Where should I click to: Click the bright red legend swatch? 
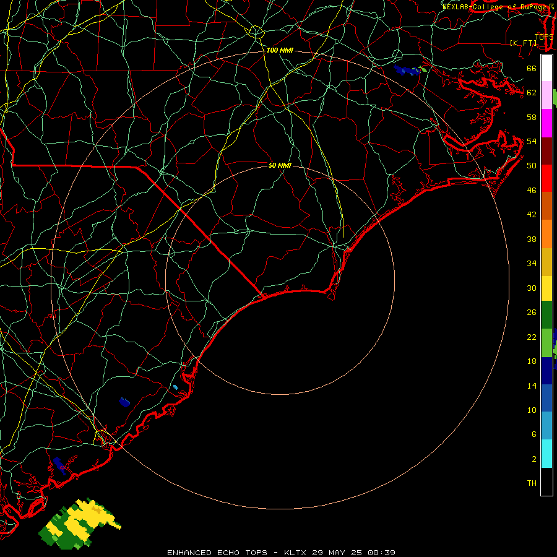click(546, 178)
